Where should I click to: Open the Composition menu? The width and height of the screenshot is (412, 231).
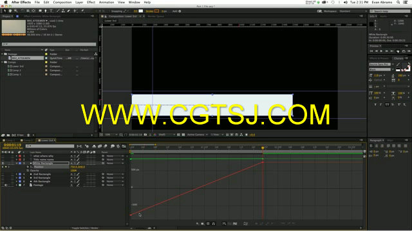point(62,2)
